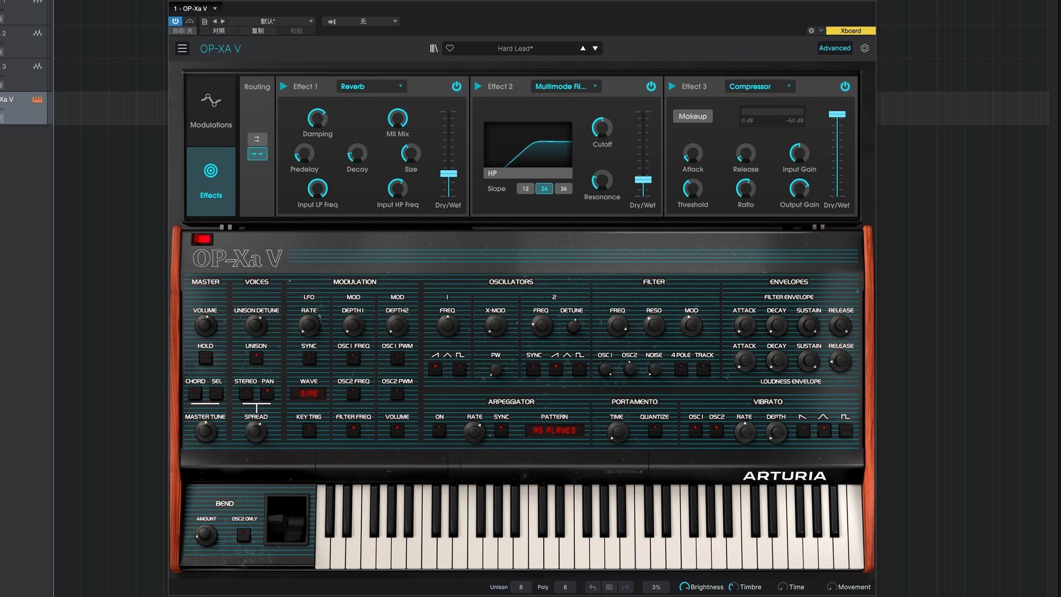Click the reverb Damping knob
This screenshot has height=597, width=1061.
tap(317, 118)
